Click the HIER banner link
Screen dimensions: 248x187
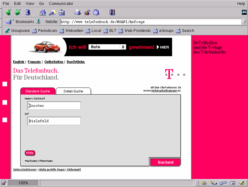coord(163,47)
